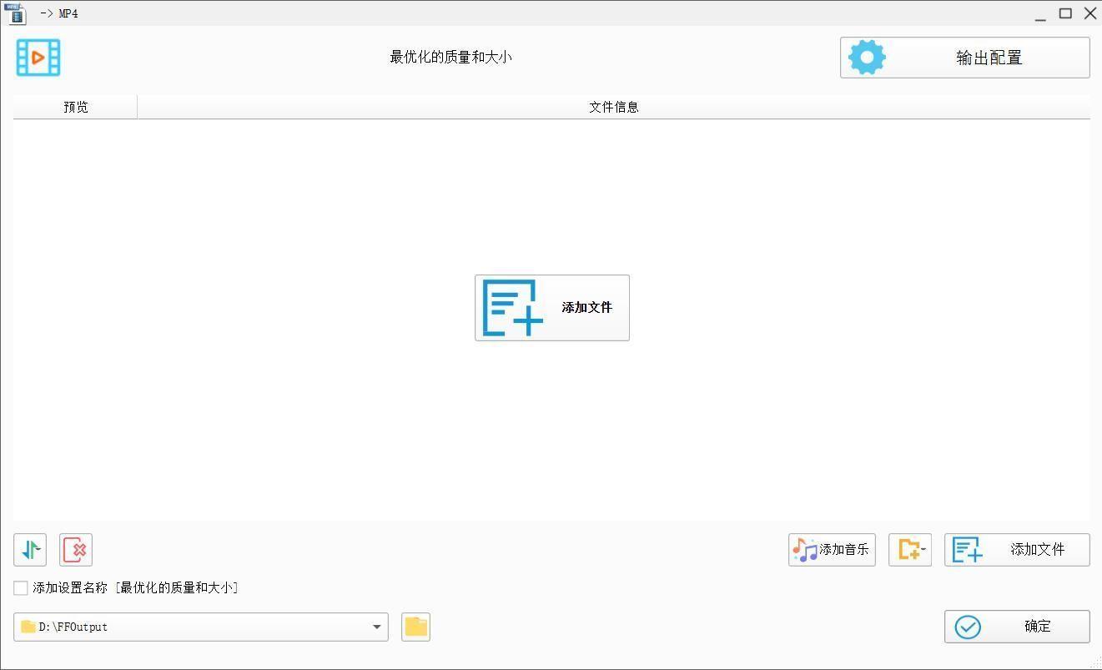Click 添加音乐 add music button
Screen dimensions: 1102x670
click(832, 550)
